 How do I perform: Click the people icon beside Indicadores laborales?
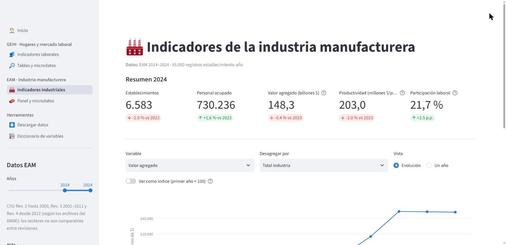[12, 54]
